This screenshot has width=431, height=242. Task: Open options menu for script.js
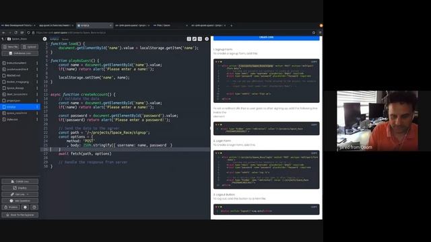[x=37, y=107]
